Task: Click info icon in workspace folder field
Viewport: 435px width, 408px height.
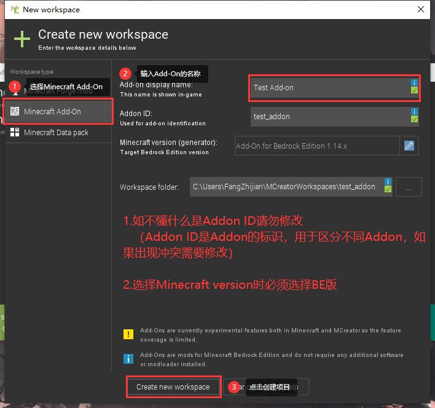Action: [x=388, y=182]
